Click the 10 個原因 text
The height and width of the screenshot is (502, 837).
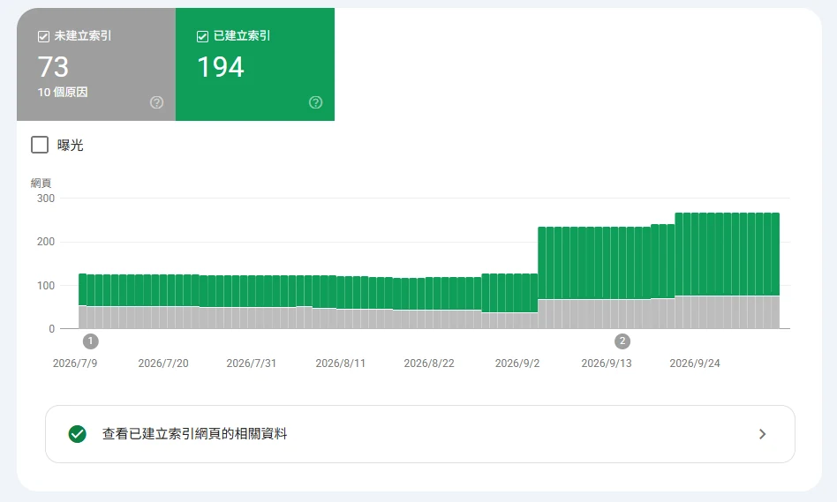pyautogui.click(x=63, y=93)
